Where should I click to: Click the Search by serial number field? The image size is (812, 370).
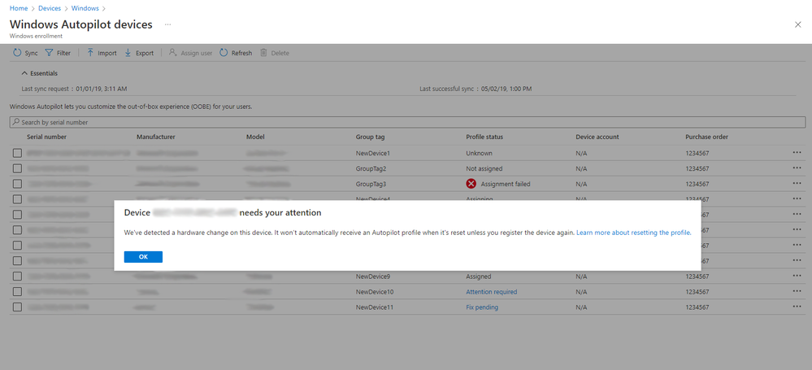407,122
